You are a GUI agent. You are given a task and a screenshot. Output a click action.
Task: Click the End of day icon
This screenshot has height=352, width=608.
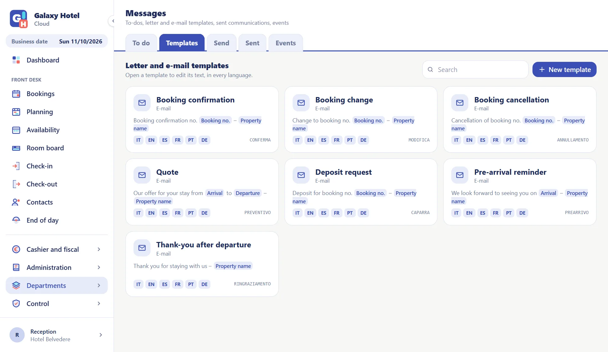click(16, 220)
